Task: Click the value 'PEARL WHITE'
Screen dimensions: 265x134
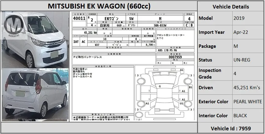Action: click(248, 101)
